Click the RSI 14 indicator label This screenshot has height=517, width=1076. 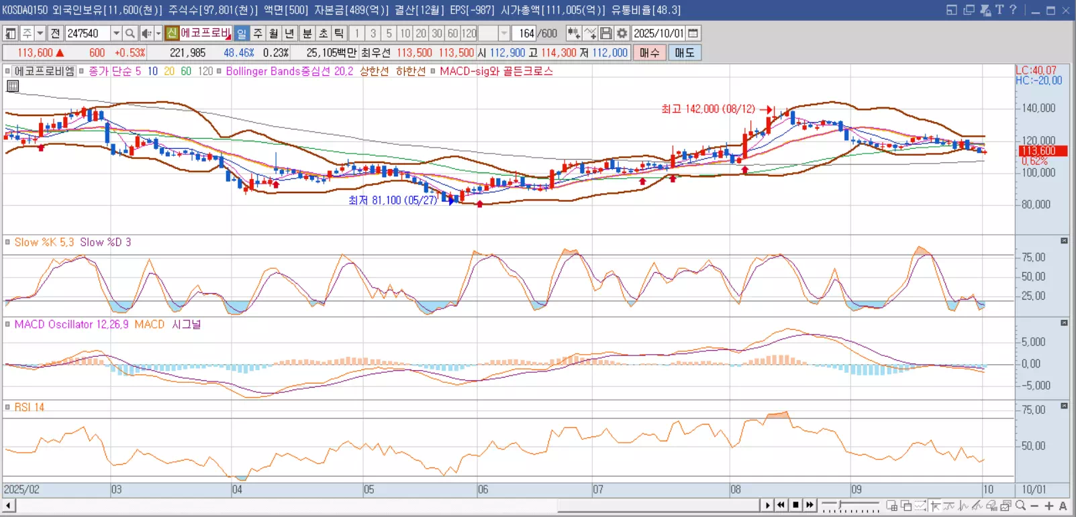coord(29,407)
